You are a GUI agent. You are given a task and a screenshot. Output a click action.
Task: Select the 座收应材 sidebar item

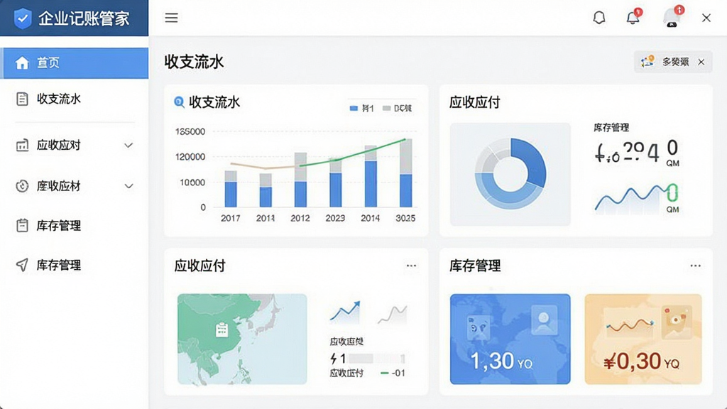coord(74,186)
